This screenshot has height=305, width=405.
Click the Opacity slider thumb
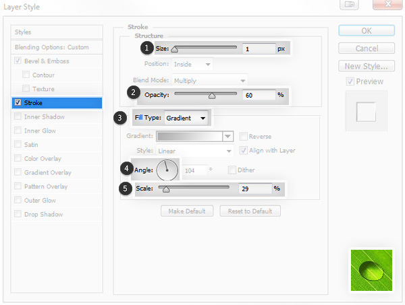tap(212, 96)
